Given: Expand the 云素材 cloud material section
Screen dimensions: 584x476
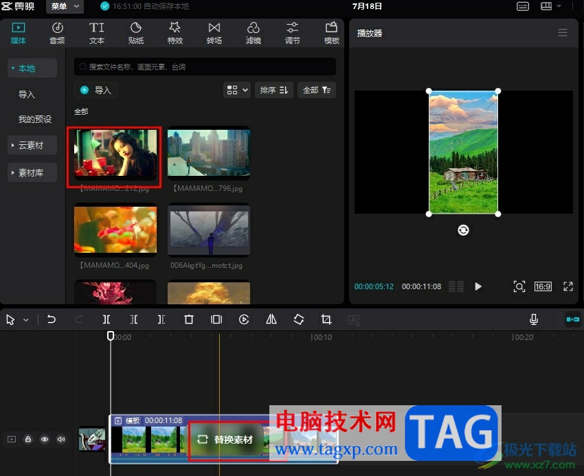Looking at the screenshot, I should [32, 145].
